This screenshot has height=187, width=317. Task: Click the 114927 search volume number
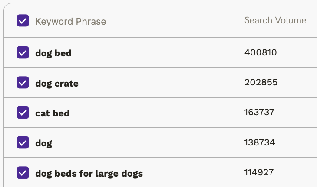tap(259, 173)
